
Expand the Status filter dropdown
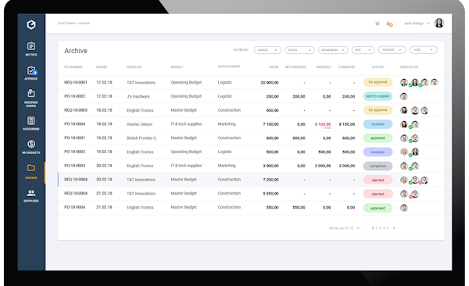click(x=299, y=50)
